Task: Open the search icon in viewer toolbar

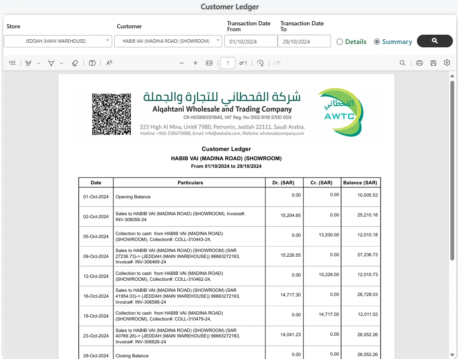Action: tap(403, 63)
